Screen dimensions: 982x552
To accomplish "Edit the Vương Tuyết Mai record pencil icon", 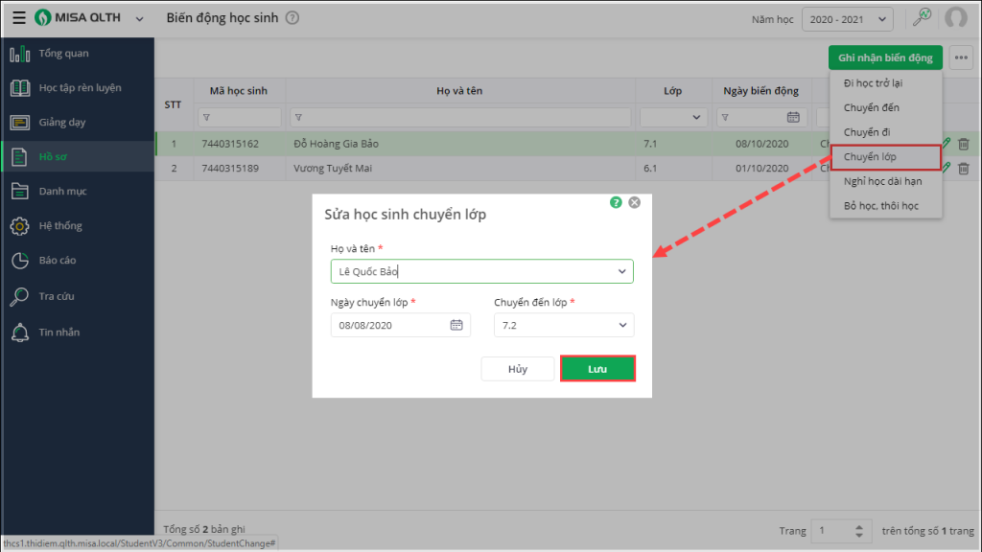I will (x=947, y=169).
